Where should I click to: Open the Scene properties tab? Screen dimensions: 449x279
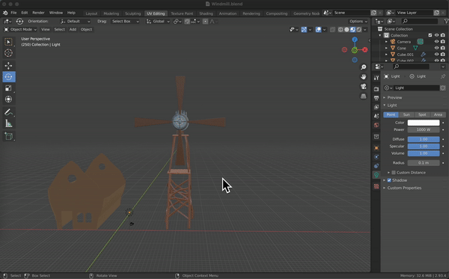coord(376,116)
